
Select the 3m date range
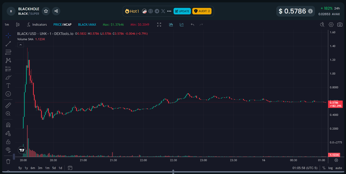pos(40,168)
